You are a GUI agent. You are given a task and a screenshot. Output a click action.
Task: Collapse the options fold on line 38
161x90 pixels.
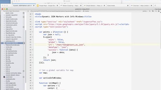[x=33, y=85]
